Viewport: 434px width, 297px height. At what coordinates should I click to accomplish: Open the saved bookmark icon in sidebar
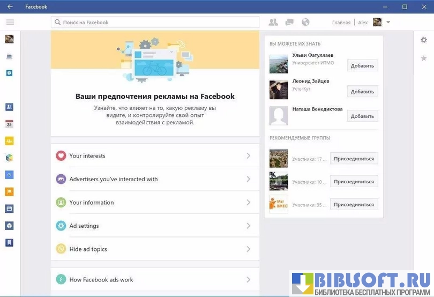9,242
